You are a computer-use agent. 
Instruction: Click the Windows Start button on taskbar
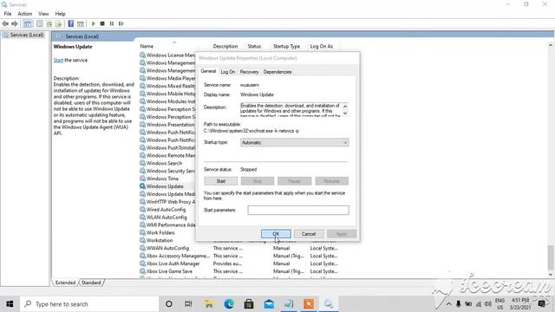(x=10, y=304)
